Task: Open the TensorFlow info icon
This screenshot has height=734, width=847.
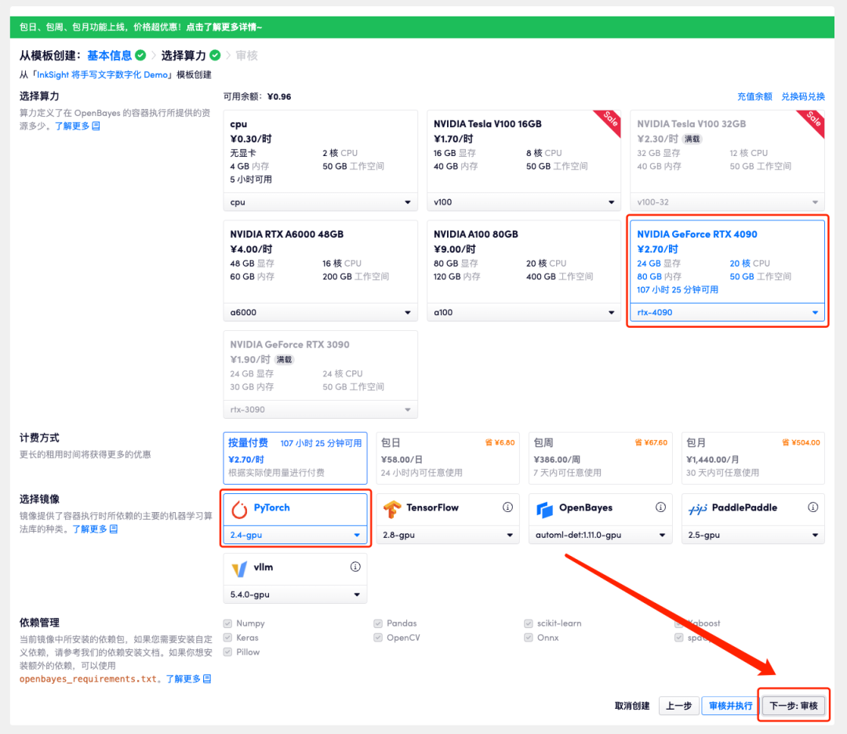Action: click(x=507, y=507)
